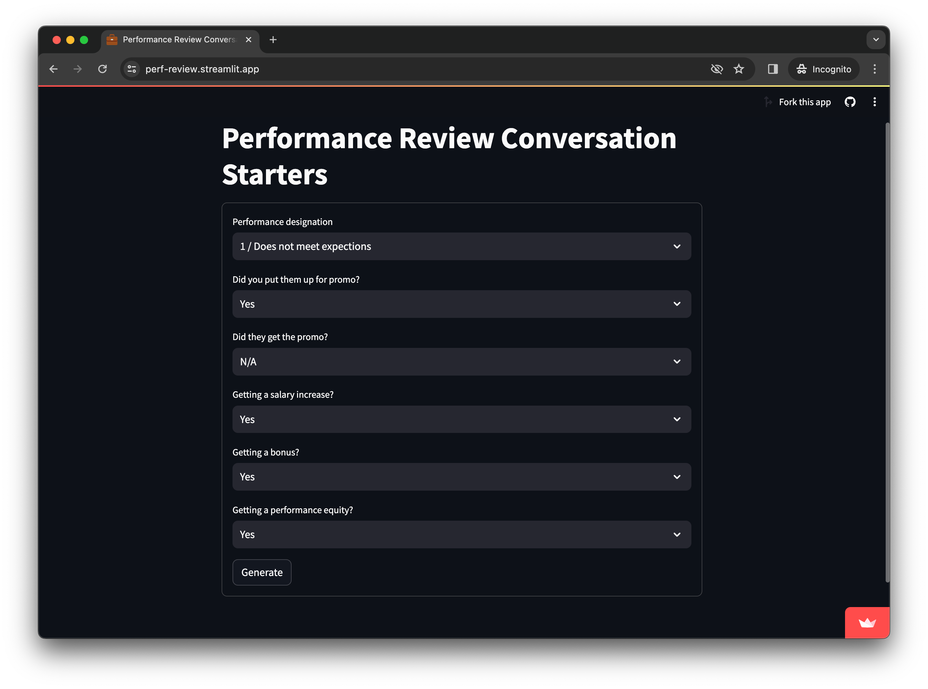This screenshot has height=689, width=928.
Task: Open the 'Getting a performance equity?' dropdown
Action: coord(461,534)
